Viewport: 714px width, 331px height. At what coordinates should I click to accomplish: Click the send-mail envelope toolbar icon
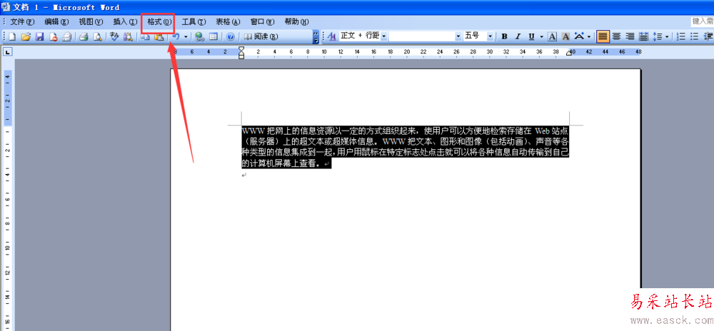coord(67,37)
